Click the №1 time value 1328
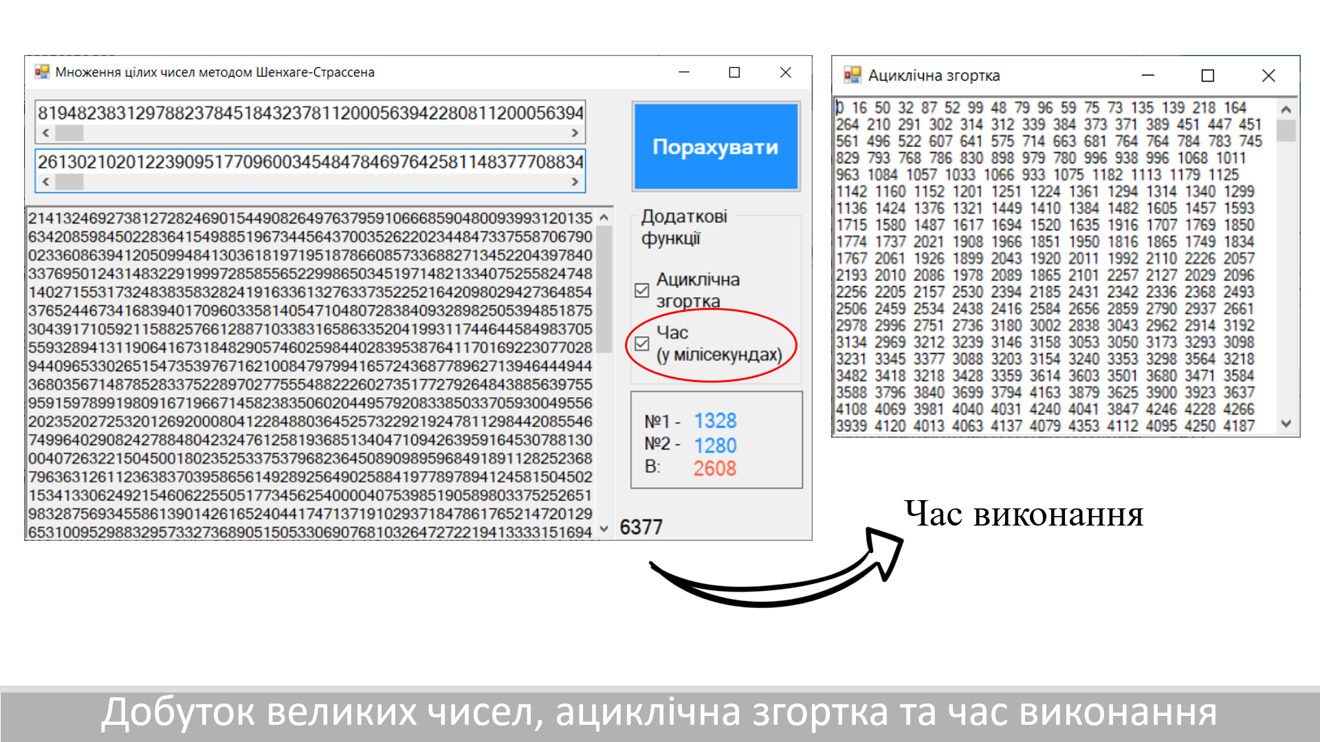Image resolution: width=1320 pixels, height=742 pixels. 716,420
